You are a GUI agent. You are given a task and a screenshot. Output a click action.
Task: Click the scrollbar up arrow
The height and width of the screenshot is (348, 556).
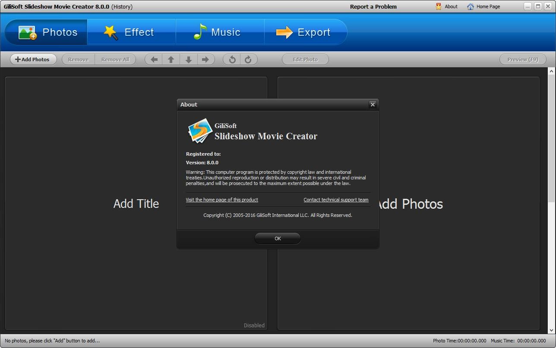click(551, 71)
